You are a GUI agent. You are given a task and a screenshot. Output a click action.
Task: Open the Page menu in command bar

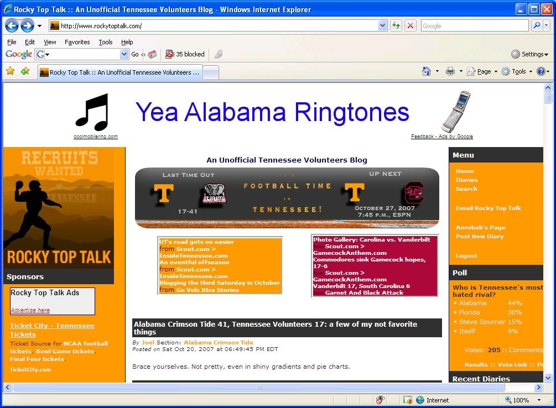(482, 72)
